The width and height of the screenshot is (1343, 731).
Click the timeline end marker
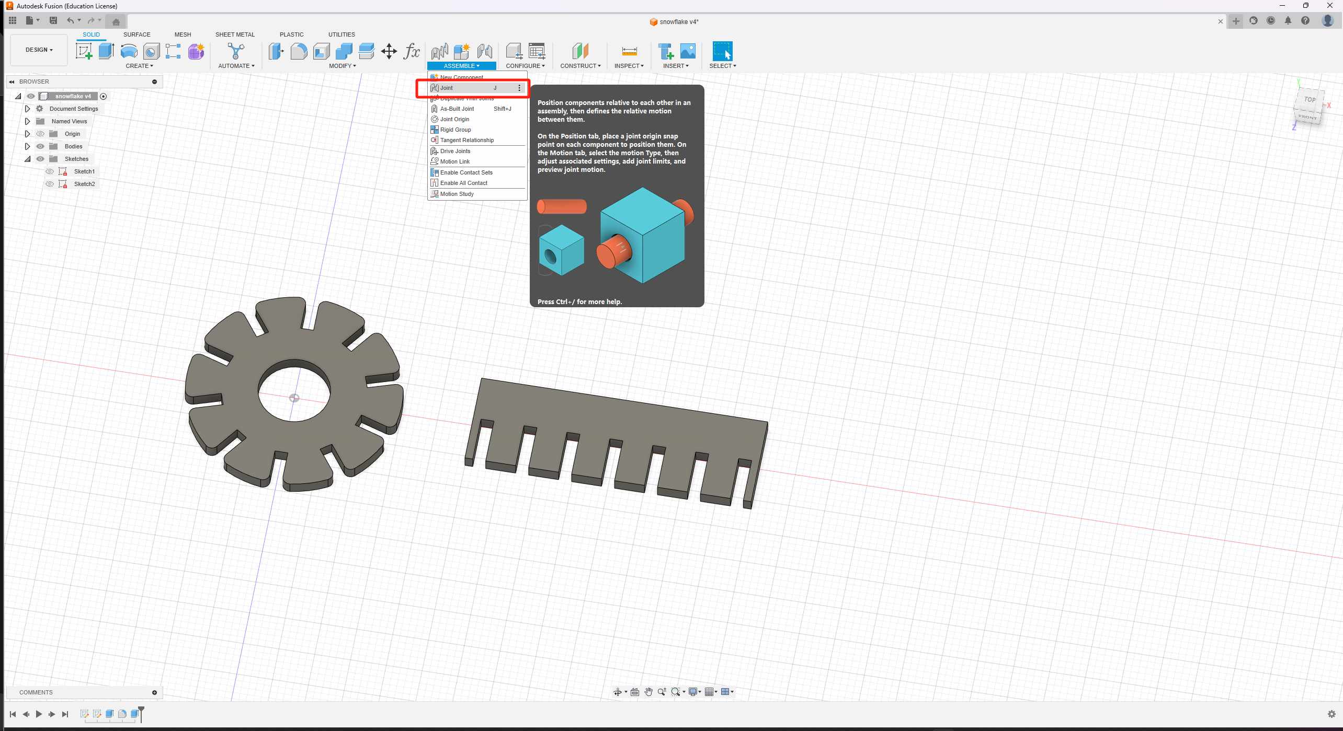141,713
